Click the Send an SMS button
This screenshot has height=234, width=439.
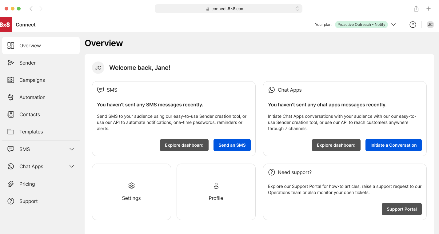[232, 145]
